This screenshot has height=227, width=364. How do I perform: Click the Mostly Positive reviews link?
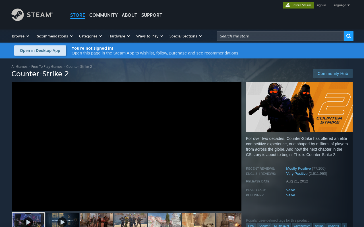click(x=298, y=169)
